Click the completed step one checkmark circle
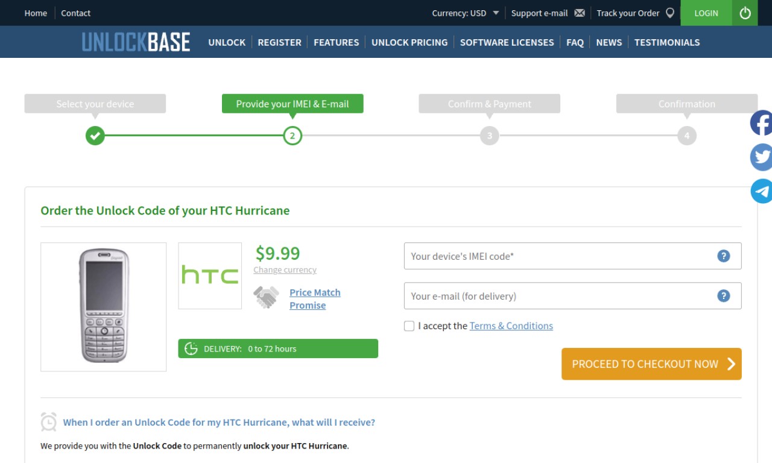Image resolution: width=772 pixels, height=463 pixels. (95, 136)
